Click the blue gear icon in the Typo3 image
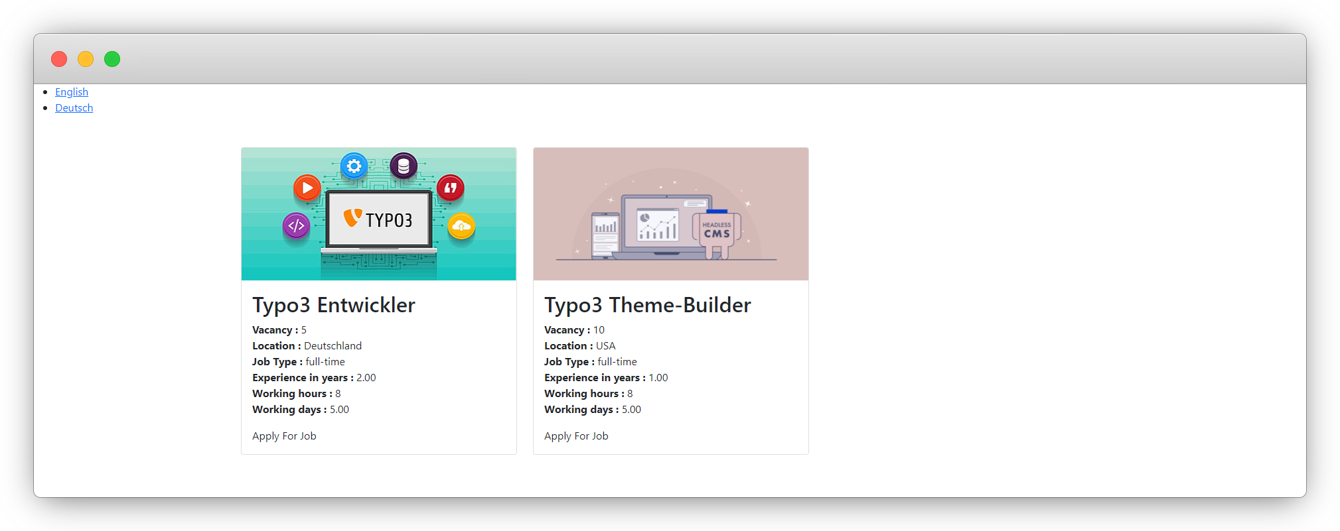This screenshot has width=1340, height=531. click(354, 166)
